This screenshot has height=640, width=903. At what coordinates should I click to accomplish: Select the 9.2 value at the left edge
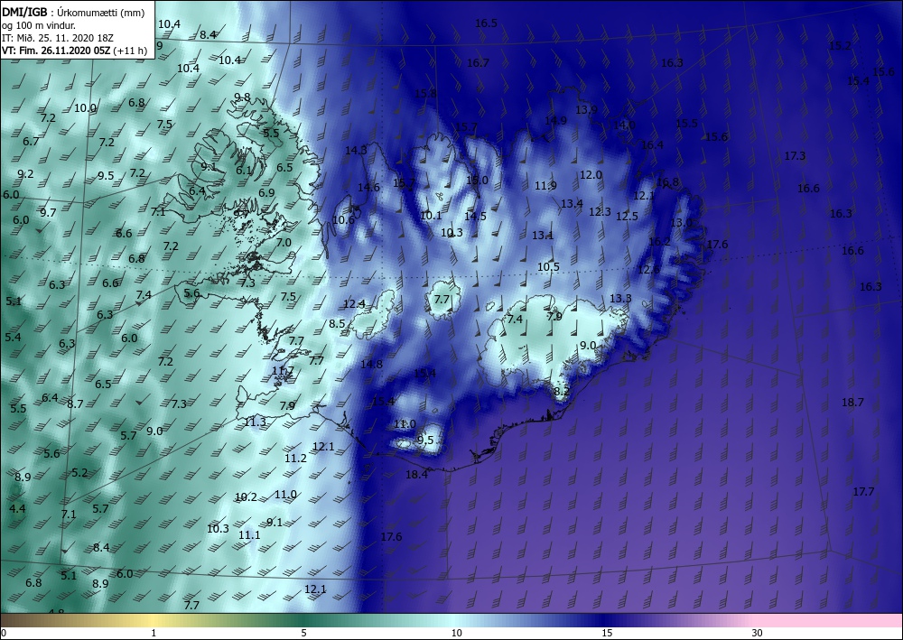25,174
